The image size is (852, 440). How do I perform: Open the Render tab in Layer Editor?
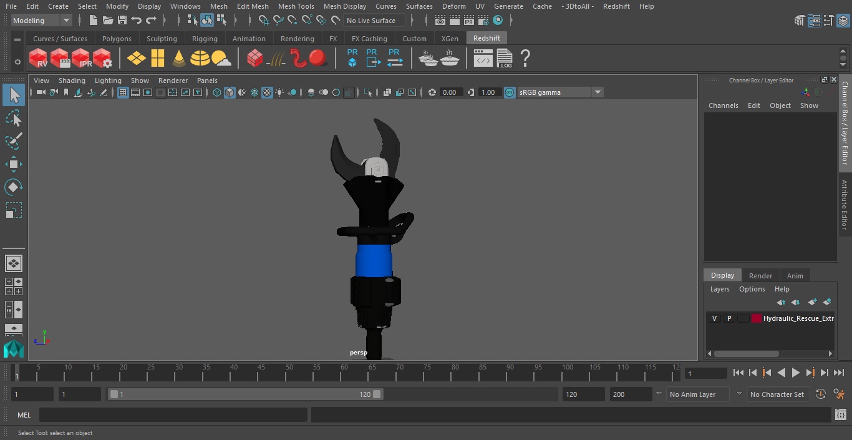point(760,276)
